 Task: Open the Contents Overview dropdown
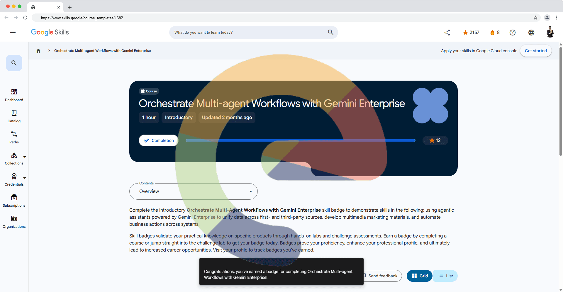(194, 191)
